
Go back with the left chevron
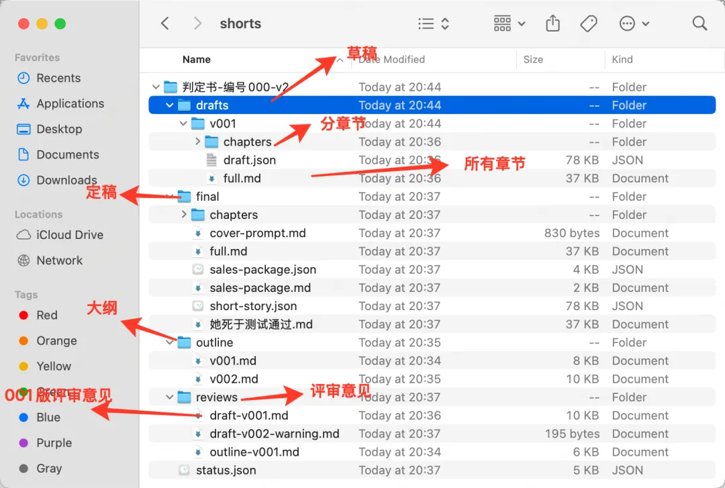point(165,23)
